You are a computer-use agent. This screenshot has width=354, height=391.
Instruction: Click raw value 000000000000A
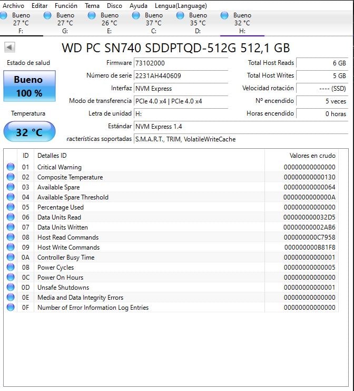click(x=309, y=197)
